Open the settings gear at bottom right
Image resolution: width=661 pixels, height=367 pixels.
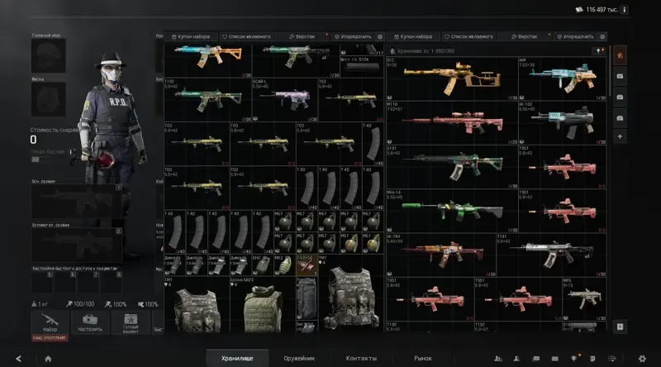[x=642, y=359]
